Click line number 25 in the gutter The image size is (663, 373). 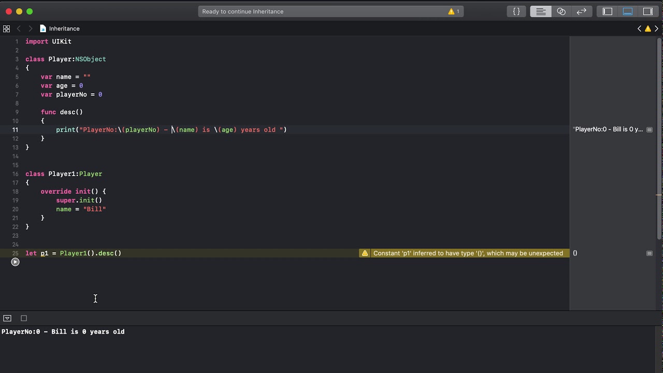click(16, 253)
